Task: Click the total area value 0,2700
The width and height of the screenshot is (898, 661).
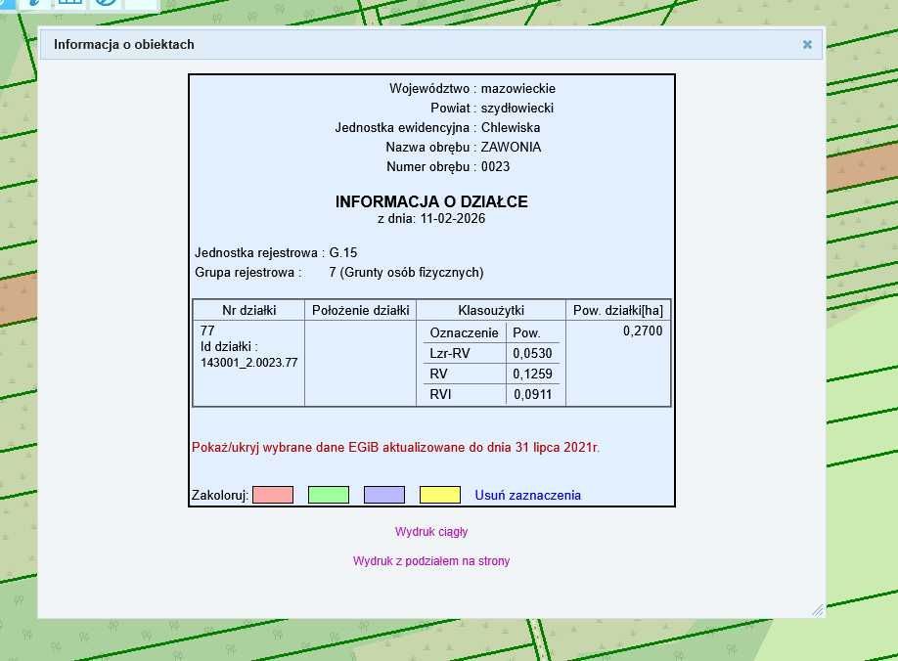Action: [x=643, y=330]
